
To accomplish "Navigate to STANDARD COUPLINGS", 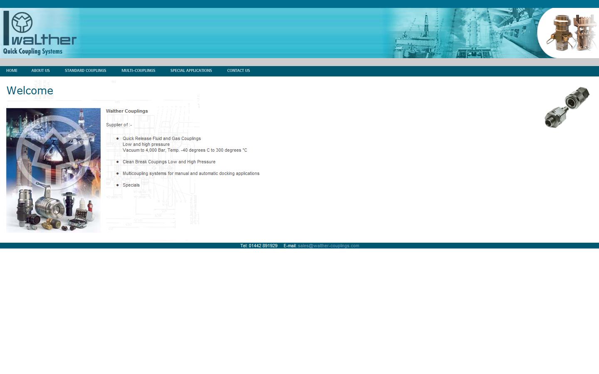I will (85, 71).
